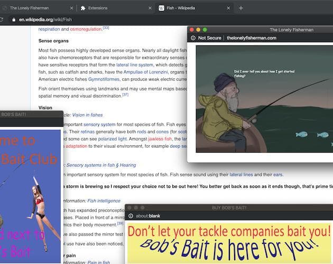The width and height of the screenshot is (333, 264).
Task: Open the lateral line system link
Action: click(134, 65)
